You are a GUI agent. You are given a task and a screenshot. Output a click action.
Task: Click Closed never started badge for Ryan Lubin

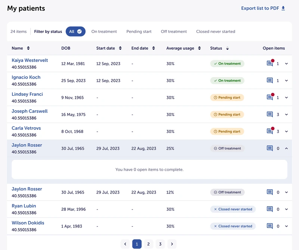click(233, 209)
